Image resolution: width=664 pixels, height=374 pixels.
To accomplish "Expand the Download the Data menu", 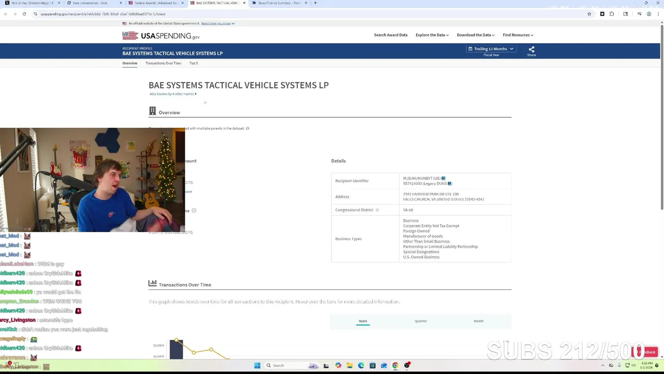I will tap(476, 35).
